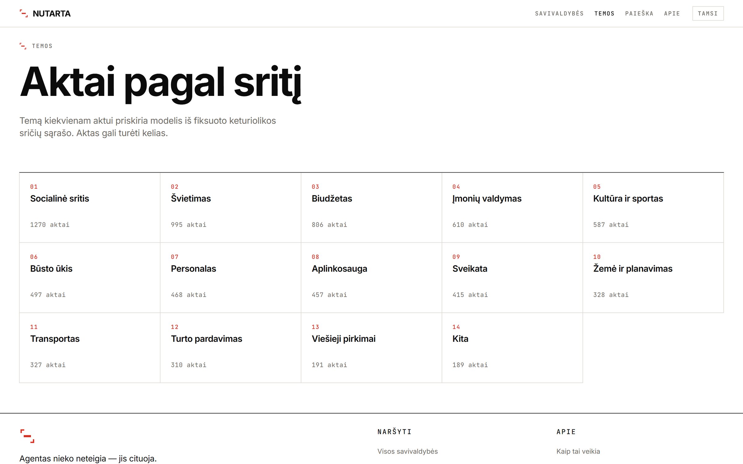
Task: Open the Socialinė sritis topic card
Action: 90,208
